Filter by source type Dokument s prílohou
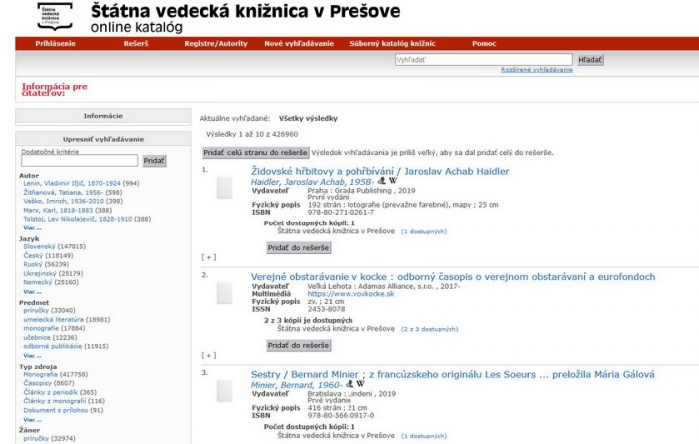 (x=56, y=410)
